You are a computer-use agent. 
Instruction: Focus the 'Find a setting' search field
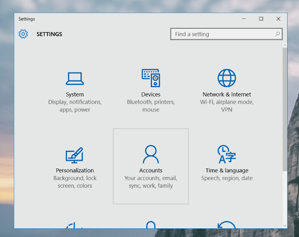point(222,34)
